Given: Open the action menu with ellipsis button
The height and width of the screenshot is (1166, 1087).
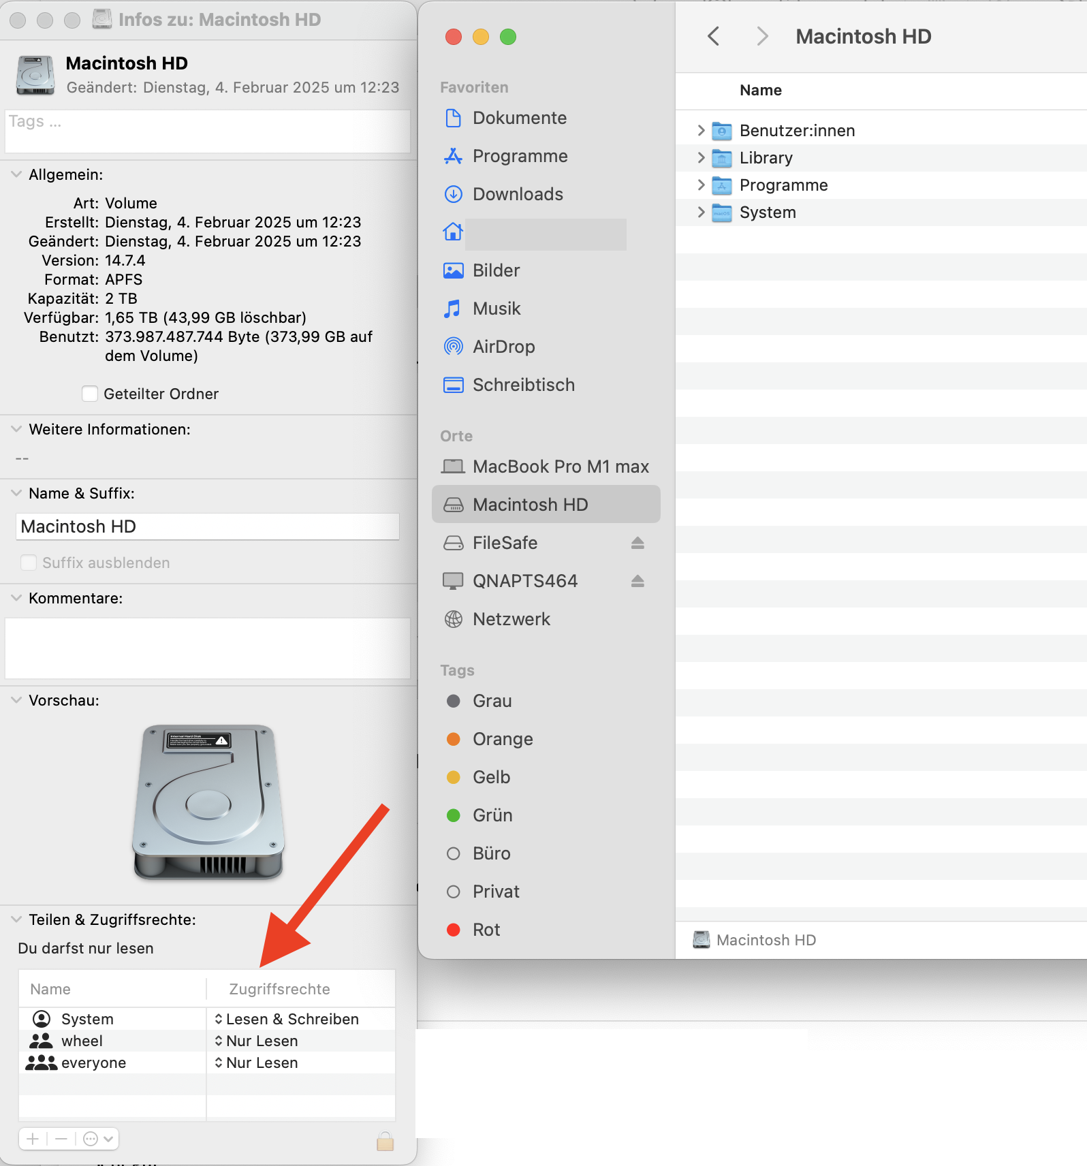Looking at the screenshot, I should 98,1139.
